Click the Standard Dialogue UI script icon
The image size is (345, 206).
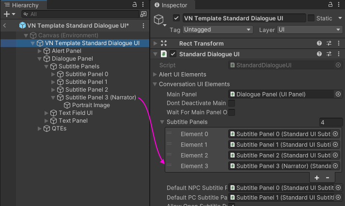tap(163, 54)
